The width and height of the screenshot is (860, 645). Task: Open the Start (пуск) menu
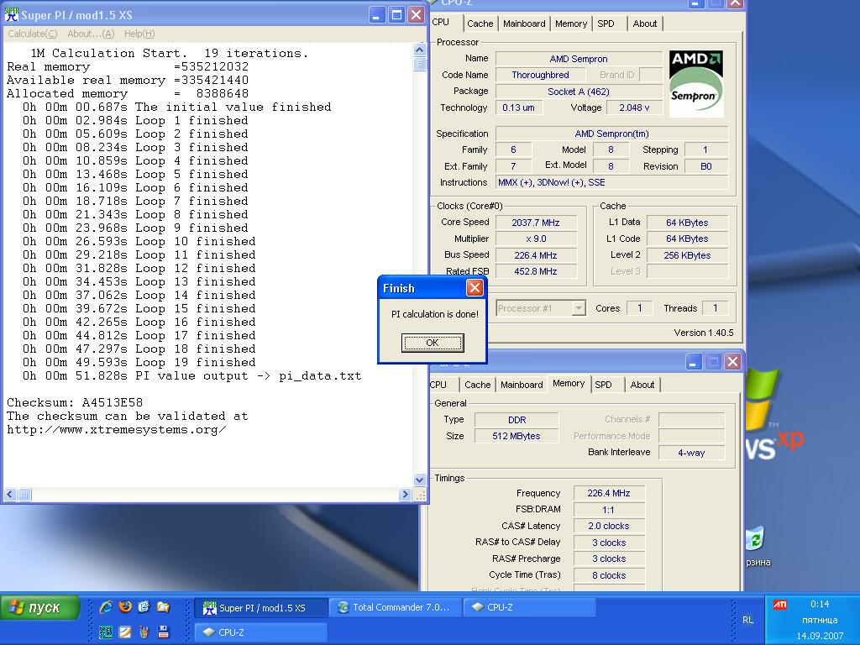click(39, 608)
